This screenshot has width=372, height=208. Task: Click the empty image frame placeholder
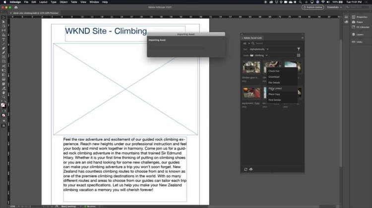[x=125, y=89]
